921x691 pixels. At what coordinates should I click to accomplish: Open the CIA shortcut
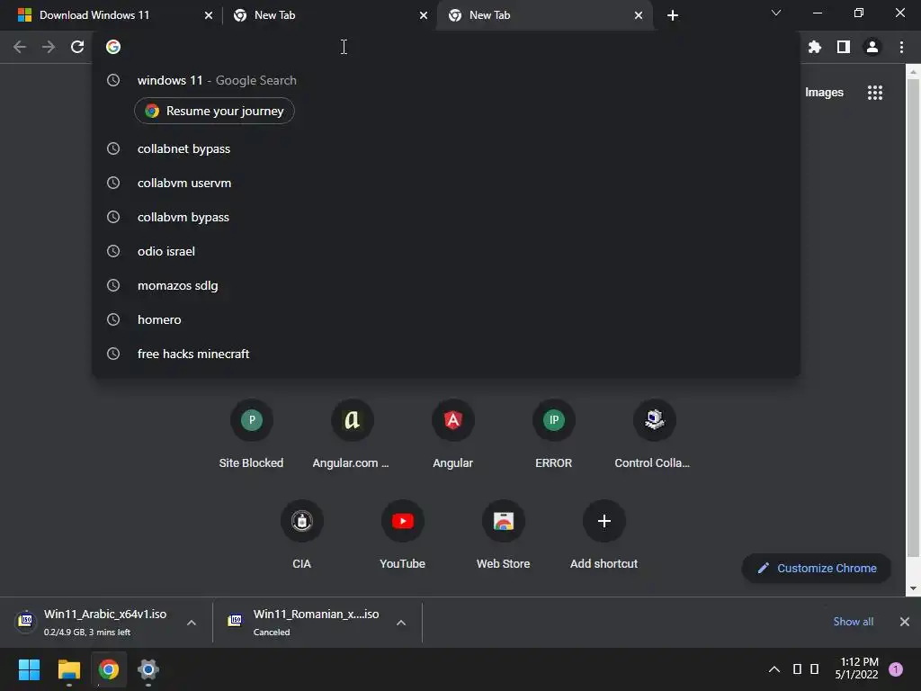click(302, 534)
